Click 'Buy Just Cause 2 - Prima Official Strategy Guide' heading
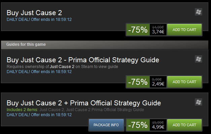 (83, 60)
